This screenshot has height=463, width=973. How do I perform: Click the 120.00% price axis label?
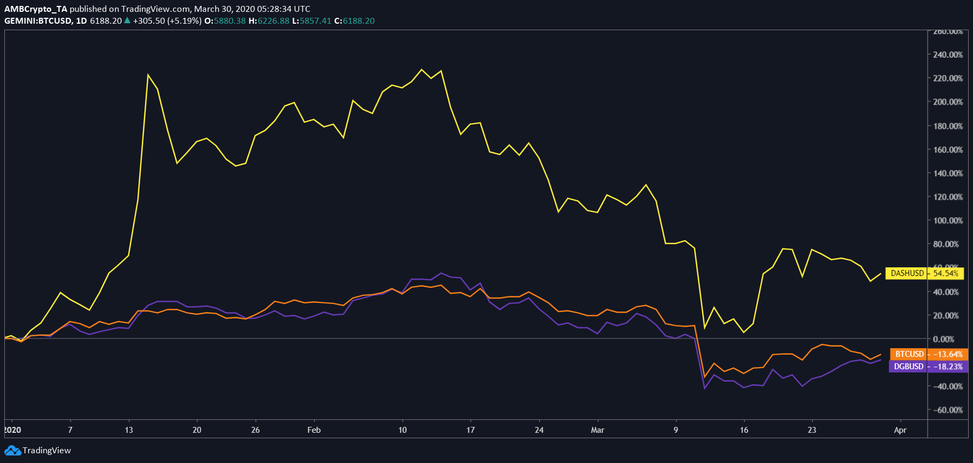948,197
